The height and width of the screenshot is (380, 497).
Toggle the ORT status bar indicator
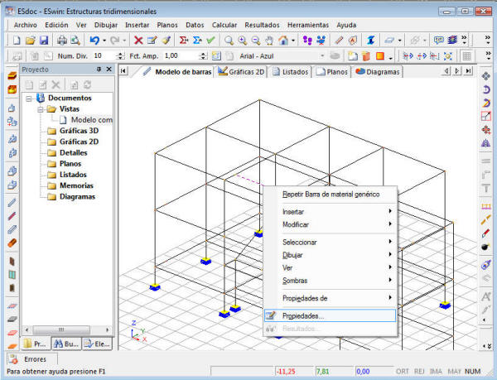coord(403,371)
